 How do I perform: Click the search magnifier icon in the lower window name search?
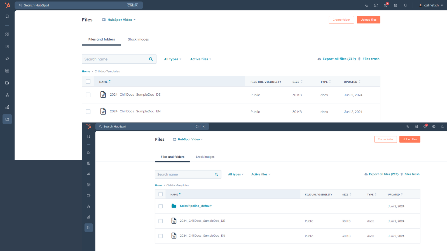216,174
